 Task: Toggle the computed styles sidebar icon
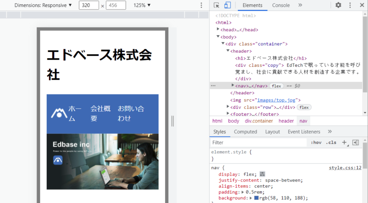pos(356,142)
